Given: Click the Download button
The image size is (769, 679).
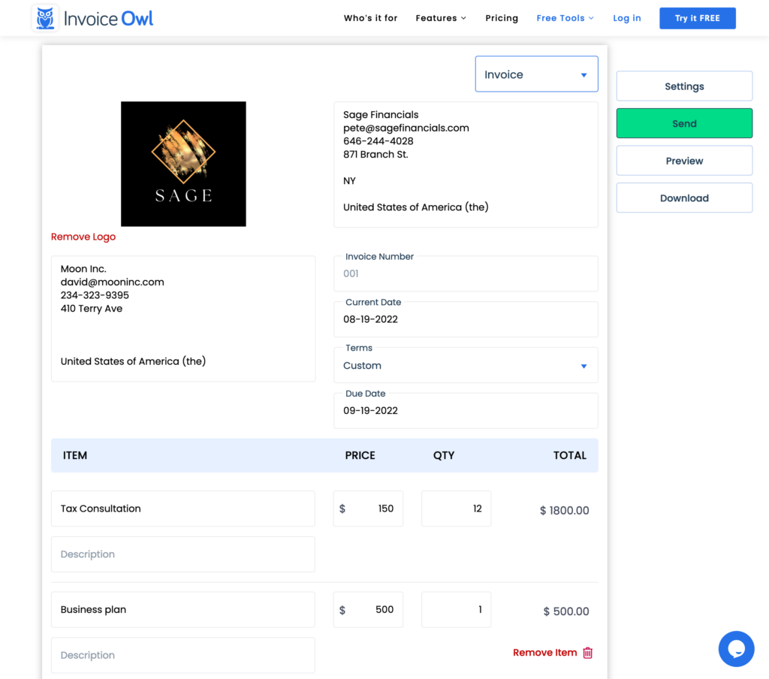Looking at the screenshot, I should (x=683, y=198).
